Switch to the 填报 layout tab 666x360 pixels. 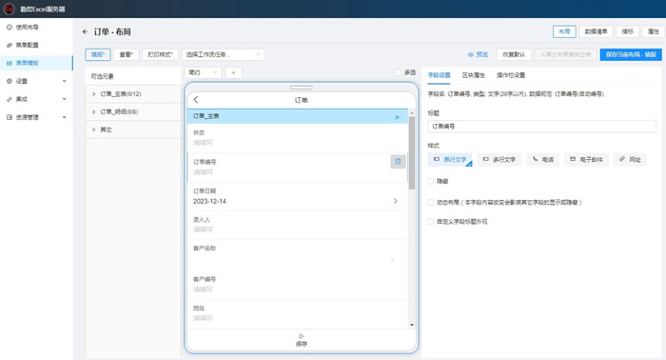coord(98,54)
